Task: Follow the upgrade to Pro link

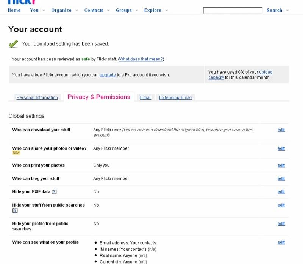Action: (108, 75)
